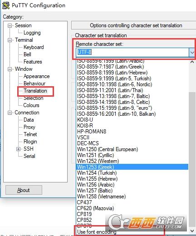The height and width of the screenshot is (236, 196).
Task: Collapse the Window tree node
Action: pyautogui.click(x=10, y=69)
